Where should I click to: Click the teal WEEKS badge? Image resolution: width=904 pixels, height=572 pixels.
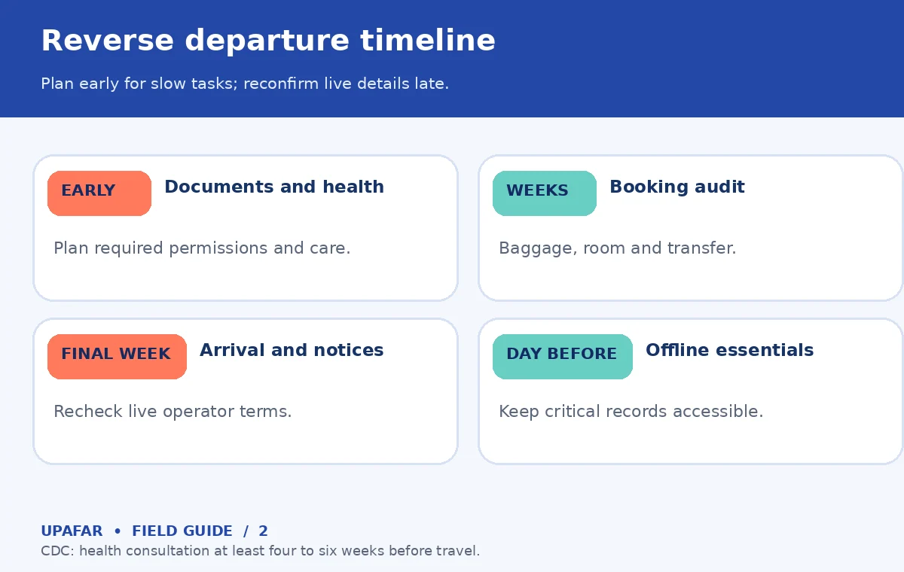click(x=545, y=193)
